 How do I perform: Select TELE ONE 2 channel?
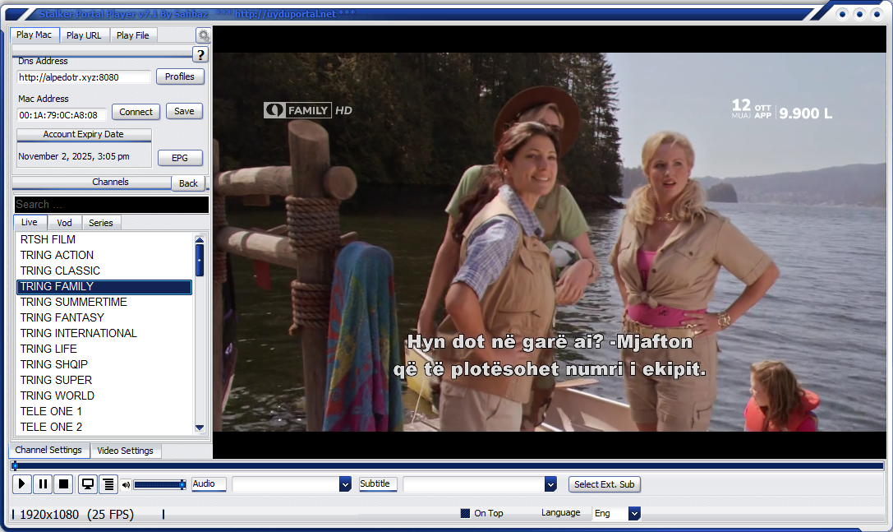(x=105, y=427)
